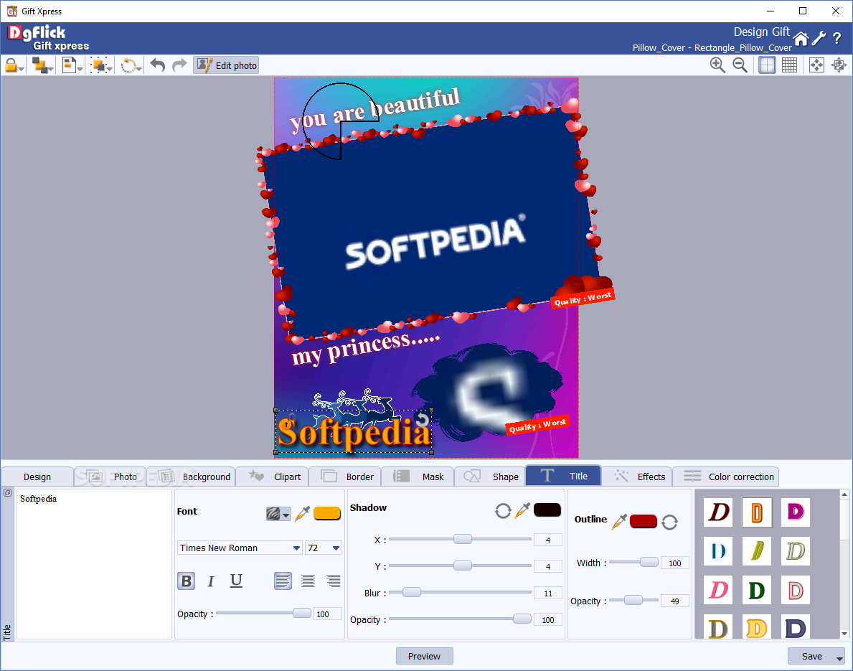Redo the last undone action

click(179, 65)
